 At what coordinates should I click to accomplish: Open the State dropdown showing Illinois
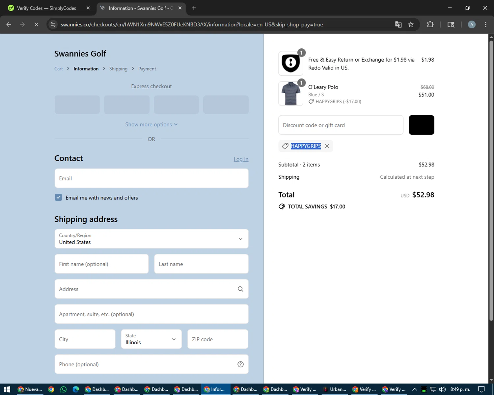(x=151, y=339)
